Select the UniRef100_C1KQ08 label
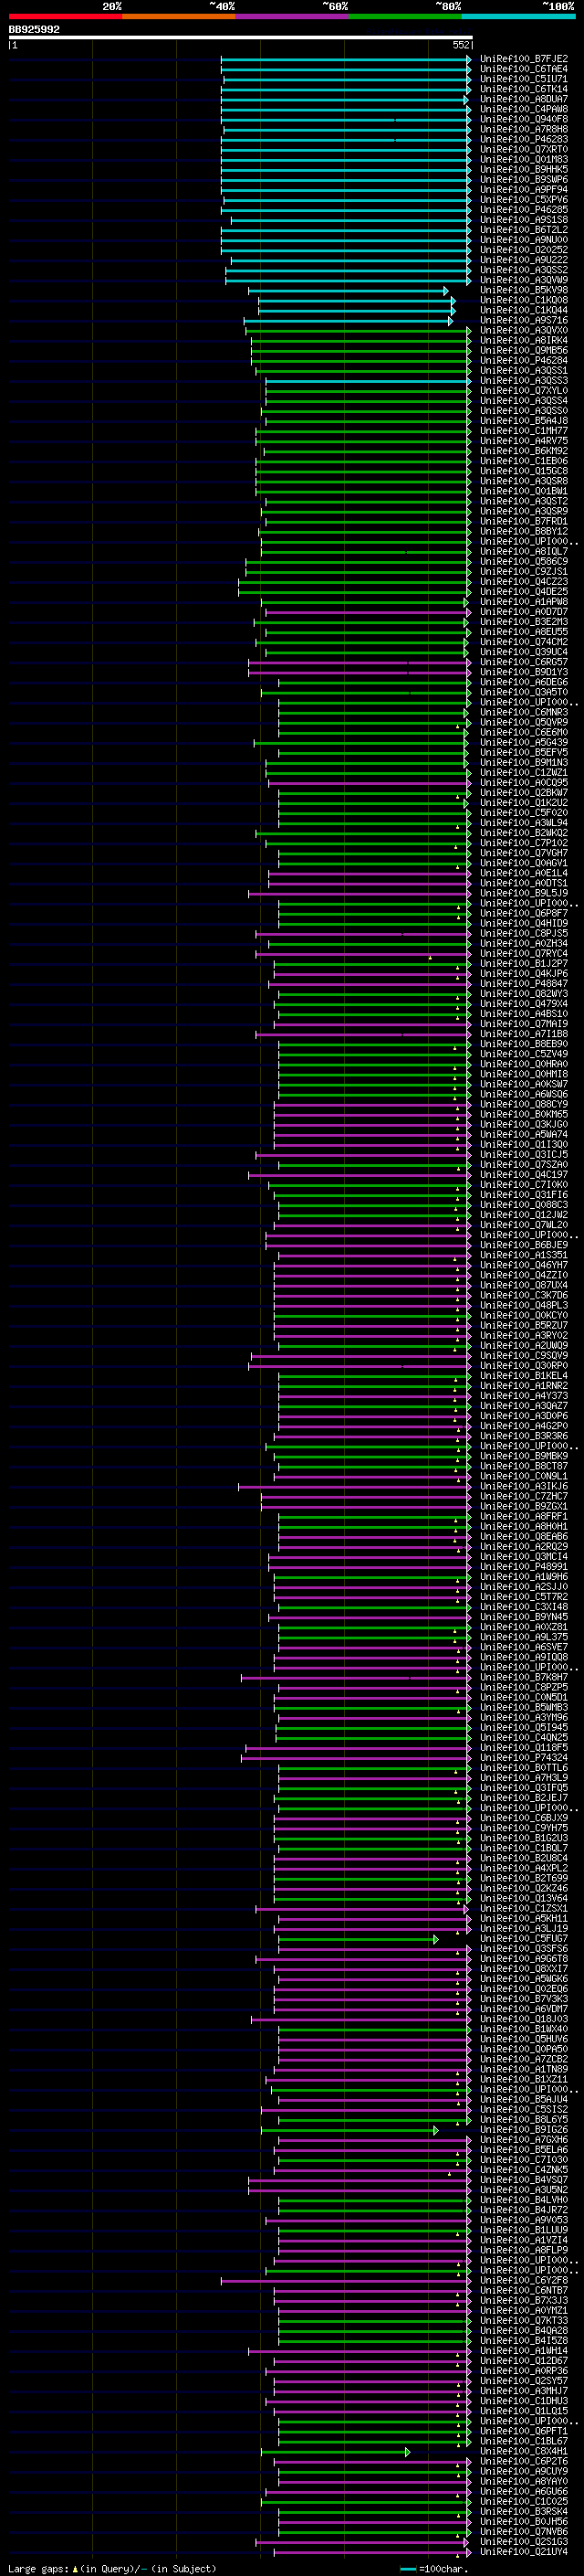 [524, 300]
